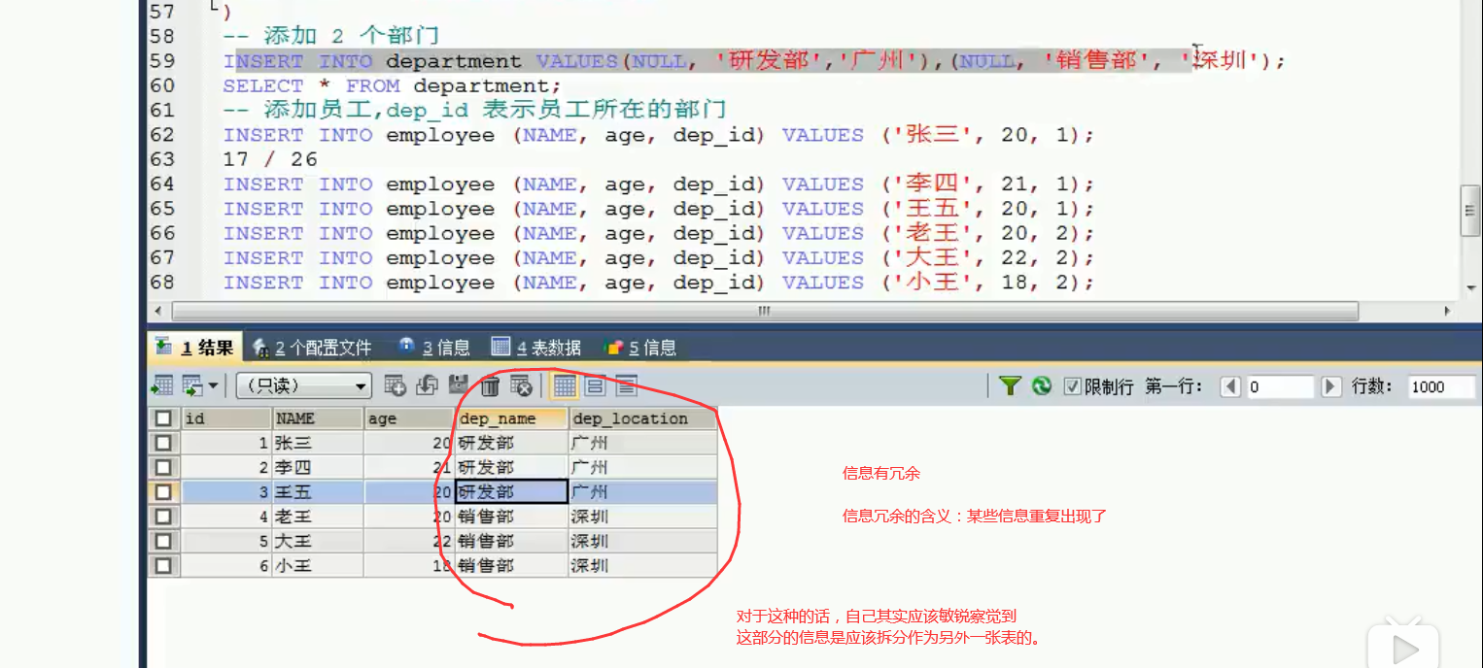Screen dimensions: 1483x668
Task: Click the delete row trash icon
Action: point(490,386)
